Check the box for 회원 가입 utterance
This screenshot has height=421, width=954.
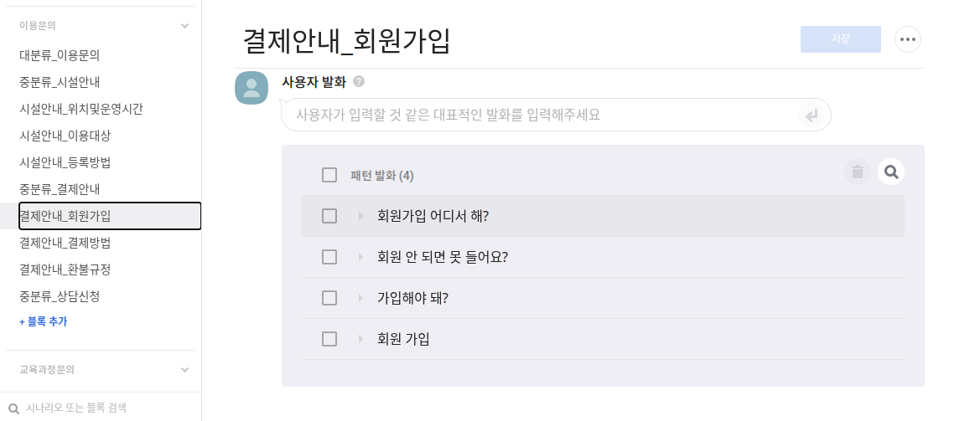329,339
